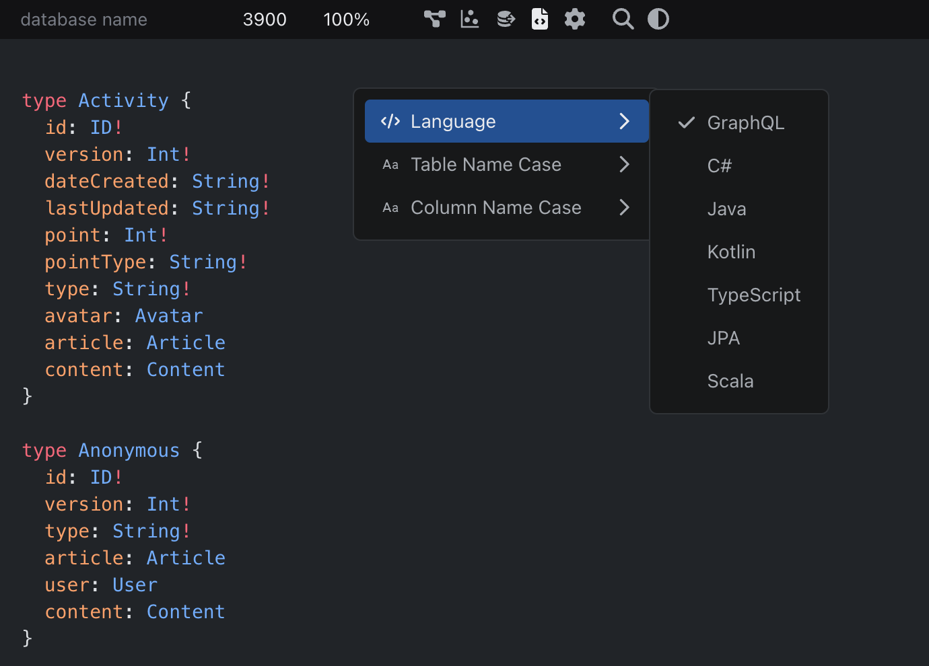
Task: Expand the Language submenu arrow
Action: point(624,121)
